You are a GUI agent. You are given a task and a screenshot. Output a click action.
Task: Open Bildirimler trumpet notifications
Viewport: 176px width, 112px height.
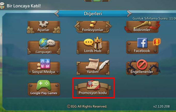142,27
